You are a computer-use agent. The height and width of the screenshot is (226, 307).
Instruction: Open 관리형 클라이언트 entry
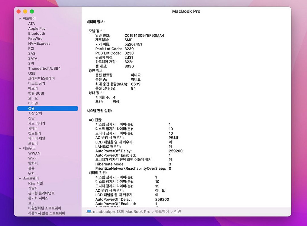click(x=41, y=193)
